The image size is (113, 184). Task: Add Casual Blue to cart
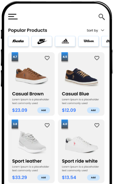pos(93,110)
